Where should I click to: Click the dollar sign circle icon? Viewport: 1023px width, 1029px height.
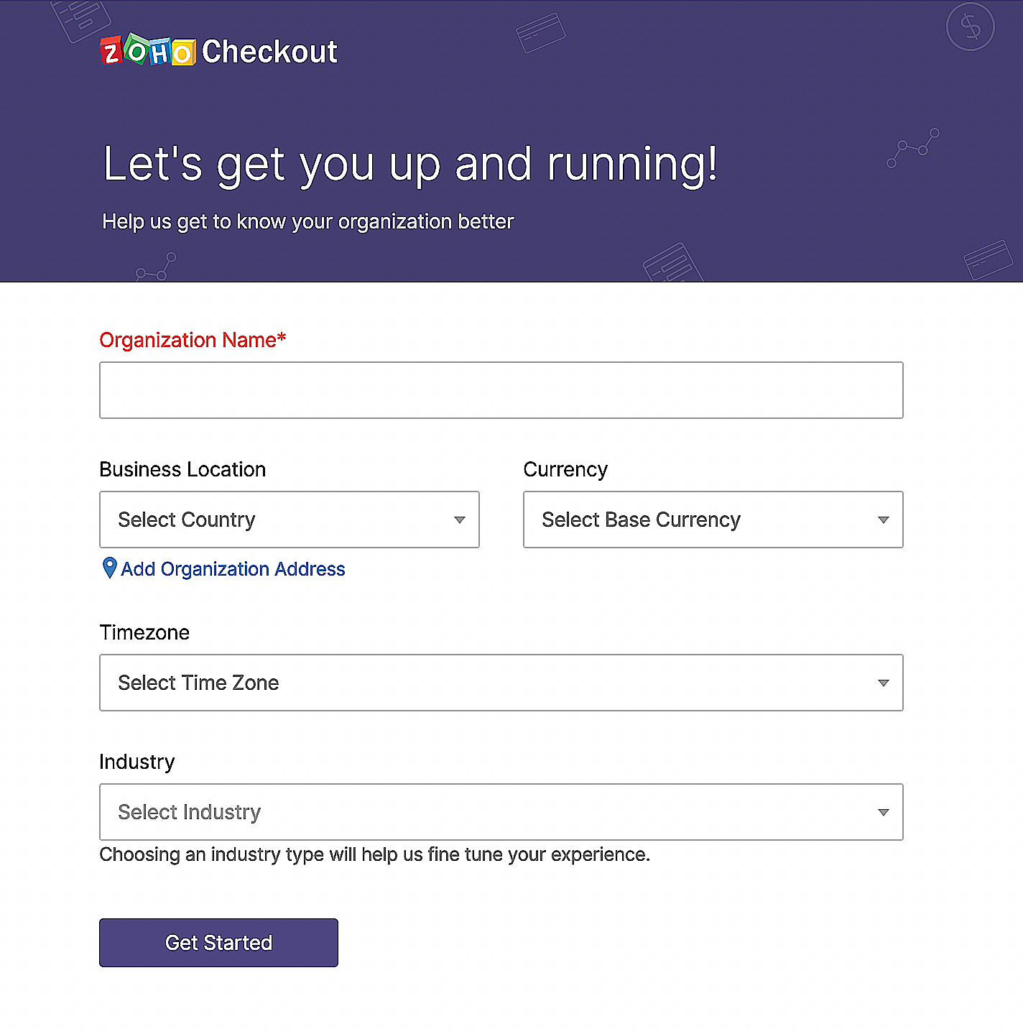click(970, 27)
